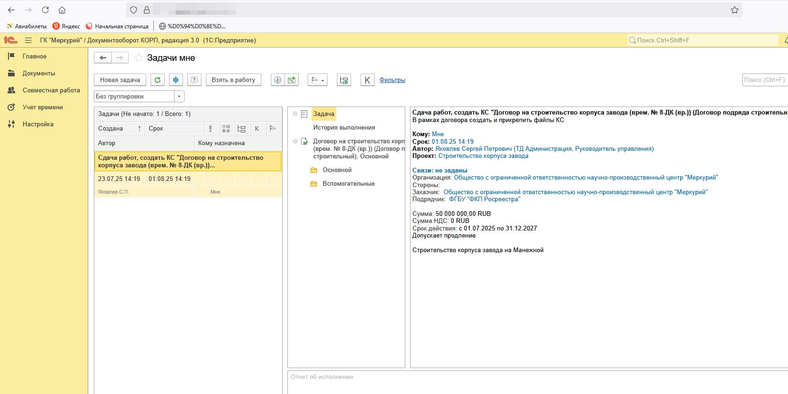Click the green refresh icon in the task toolbar
788x394 pixels.
158,80
